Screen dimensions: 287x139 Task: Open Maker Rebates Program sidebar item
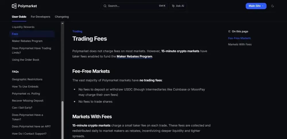(x=27, y=41)
